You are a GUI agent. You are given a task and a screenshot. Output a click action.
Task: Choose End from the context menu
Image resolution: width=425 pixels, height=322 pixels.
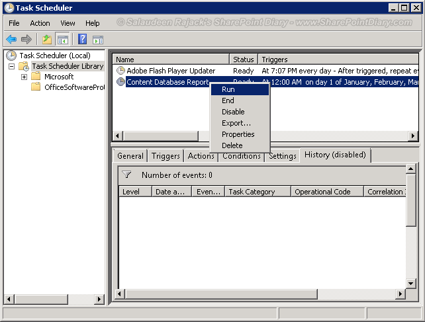point(240,101)
